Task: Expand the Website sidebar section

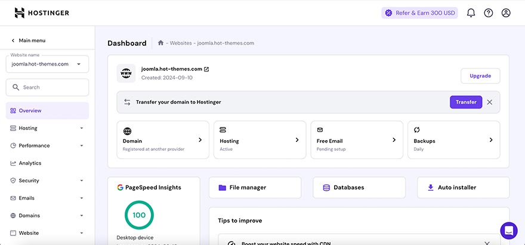Action: pyautogui.click(x=81, y=233)
